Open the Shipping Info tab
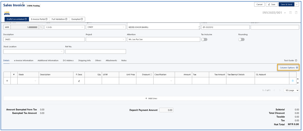 click(x=84, y=60)
